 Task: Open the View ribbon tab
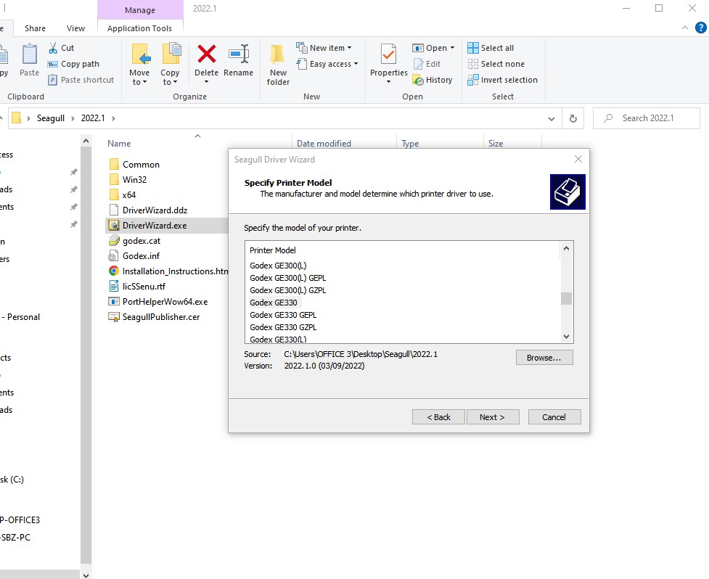pos(75,28)
